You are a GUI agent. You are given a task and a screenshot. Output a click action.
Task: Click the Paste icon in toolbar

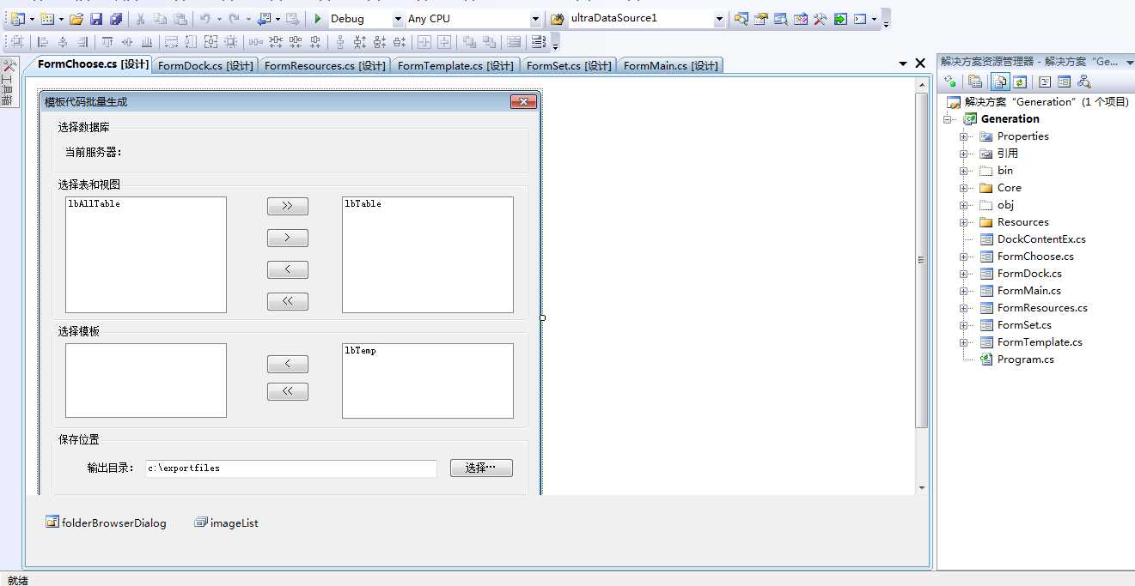(x=179, y=19)
